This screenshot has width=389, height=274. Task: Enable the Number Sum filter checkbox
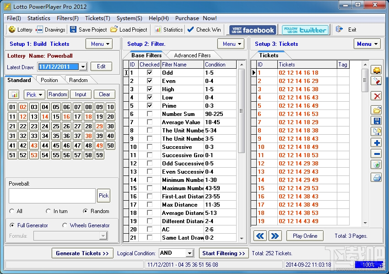coord(150,114)
